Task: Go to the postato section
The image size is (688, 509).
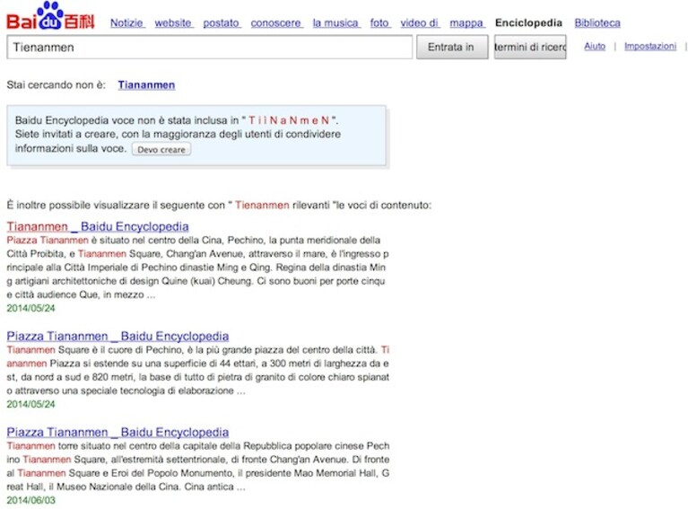Action: tap(222, 22)
